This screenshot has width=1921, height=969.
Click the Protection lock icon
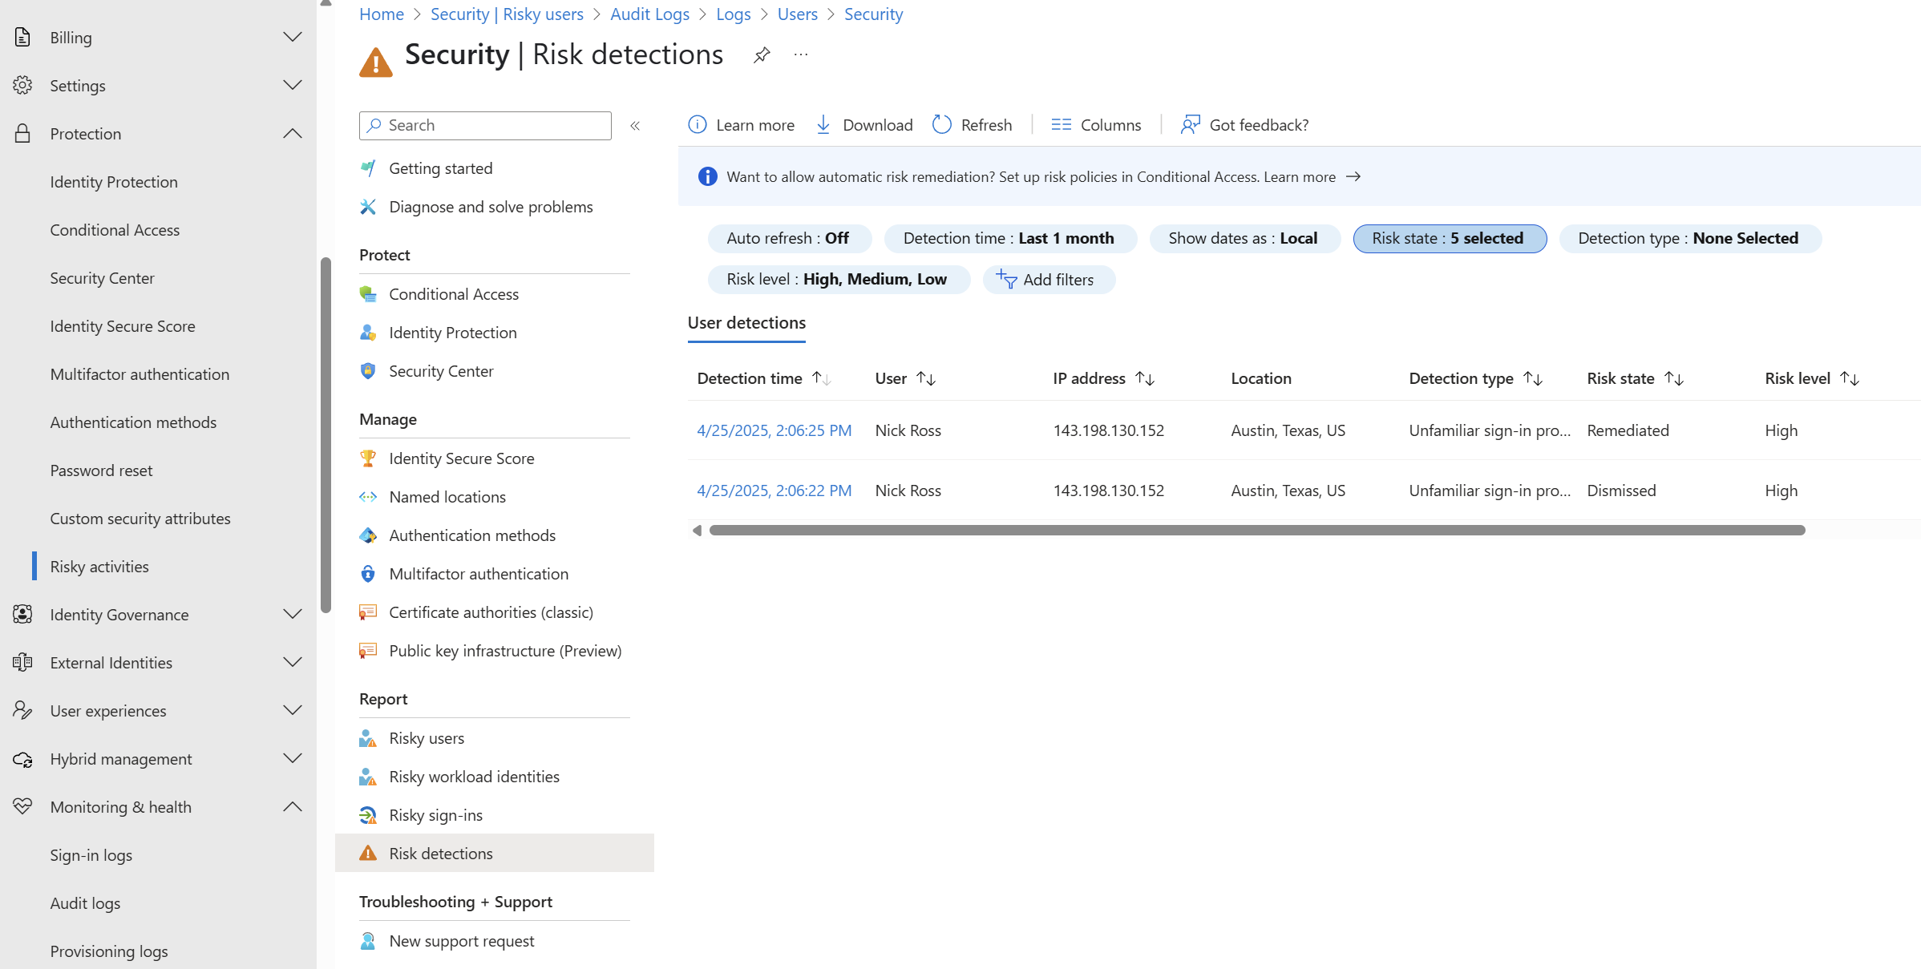22,133
